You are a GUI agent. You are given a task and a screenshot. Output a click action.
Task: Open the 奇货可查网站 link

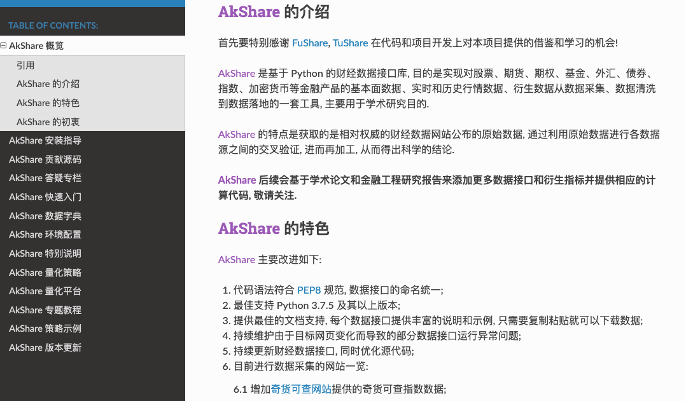pos(301,389)
